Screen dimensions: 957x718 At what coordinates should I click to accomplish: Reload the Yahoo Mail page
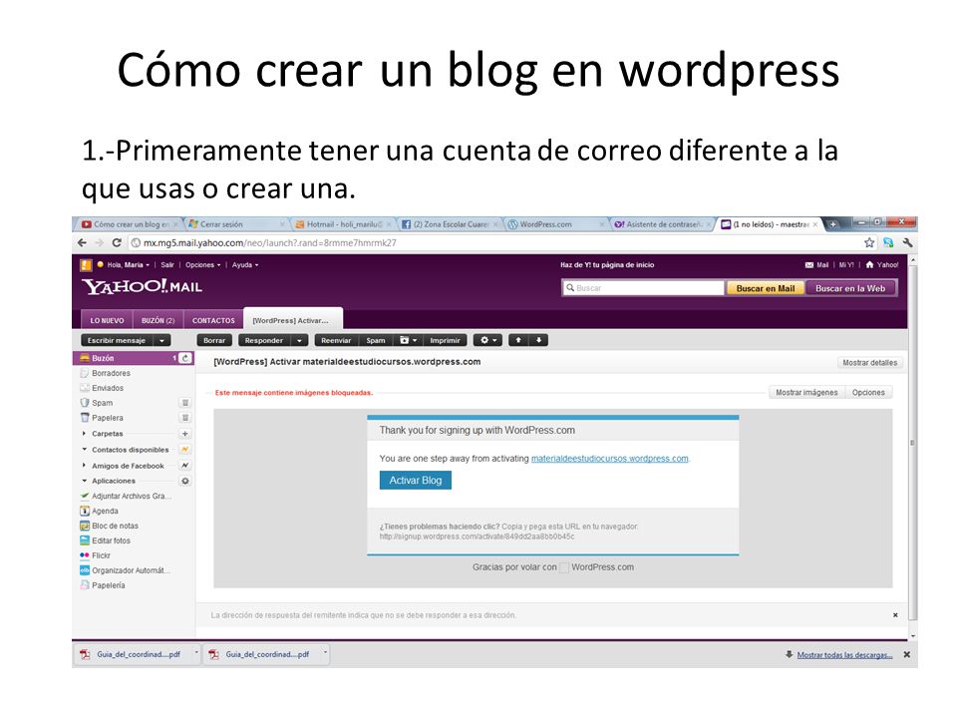[x=117, y=243]
